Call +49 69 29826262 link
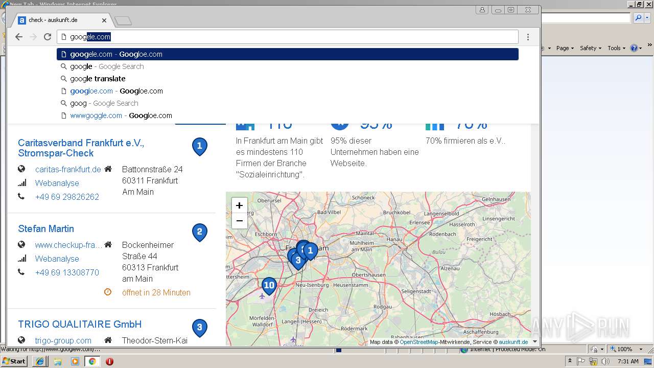654x368 pixels. click(67, 197)
